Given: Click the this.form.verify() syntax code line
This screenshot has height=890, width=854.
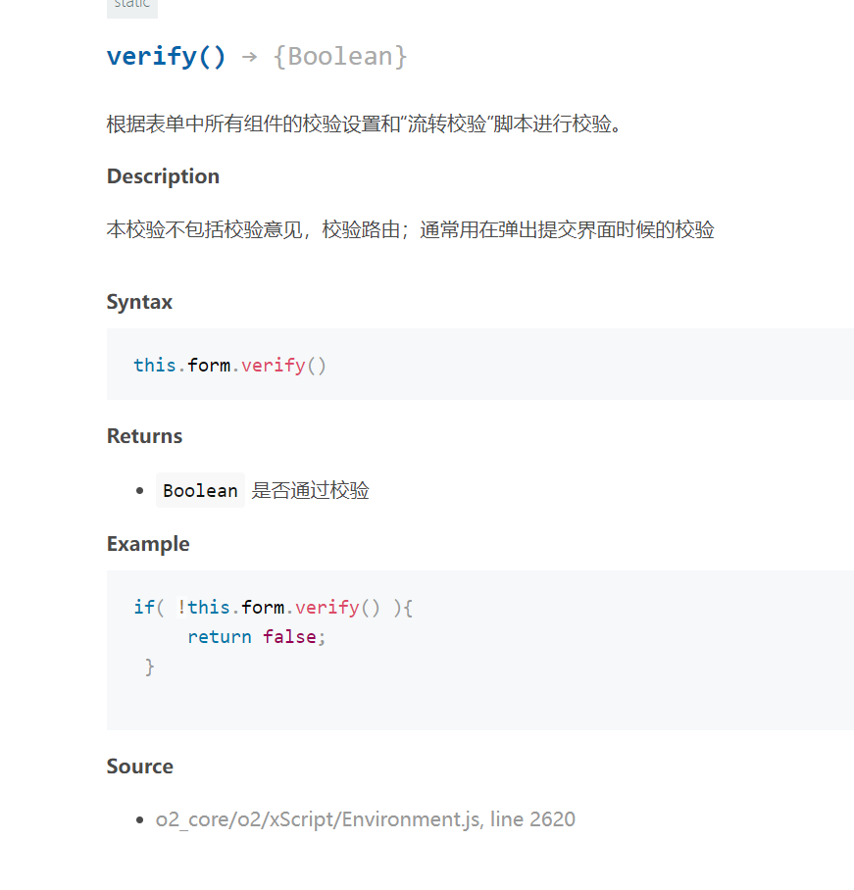Looking at the screenshot, I should [x=229, y=366].
